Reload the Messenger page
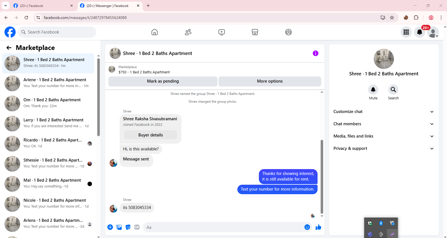This screenshot has width=447, height=238. pyautogui.click(x=26, y=18)
